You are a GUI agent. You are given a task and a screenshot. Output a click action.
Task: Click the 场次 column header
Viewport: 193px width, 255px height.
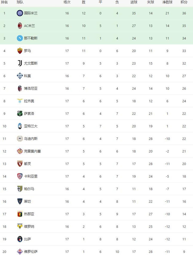(67, 2)
